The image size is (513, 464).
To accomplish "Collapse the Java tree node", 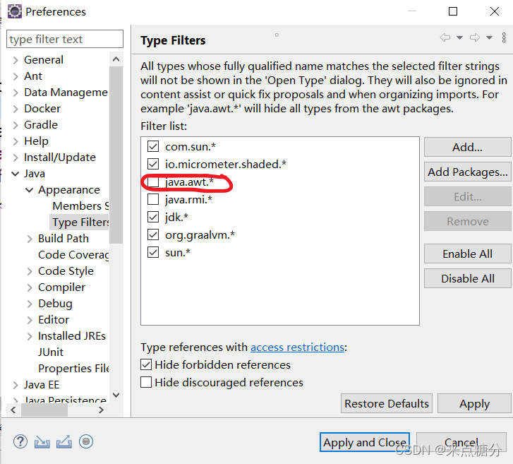I will click(16, 174).
